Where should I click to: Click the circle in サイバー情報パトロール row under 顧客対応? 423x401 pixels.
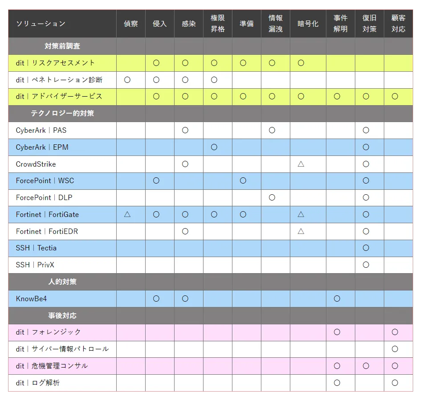click(x=395, y=349)
